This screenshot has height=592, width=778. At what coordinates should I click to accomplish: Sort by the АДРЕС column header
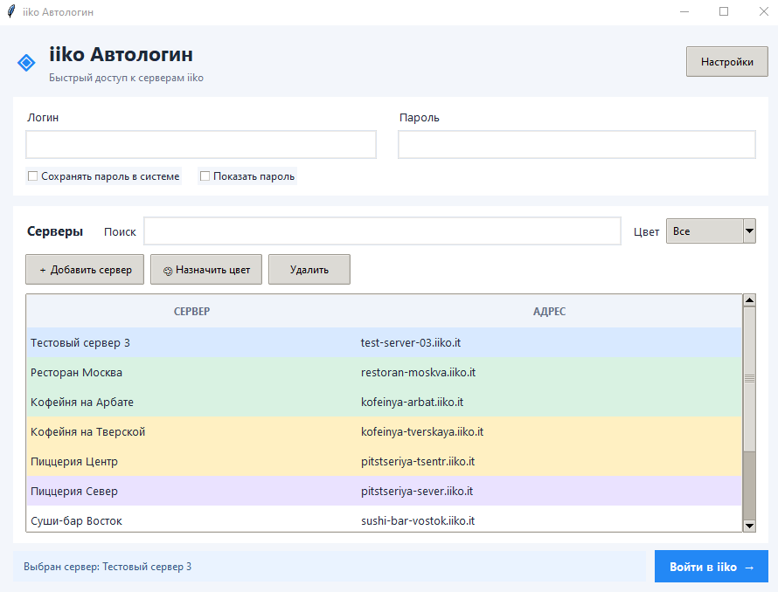click(x=549, y=312)
